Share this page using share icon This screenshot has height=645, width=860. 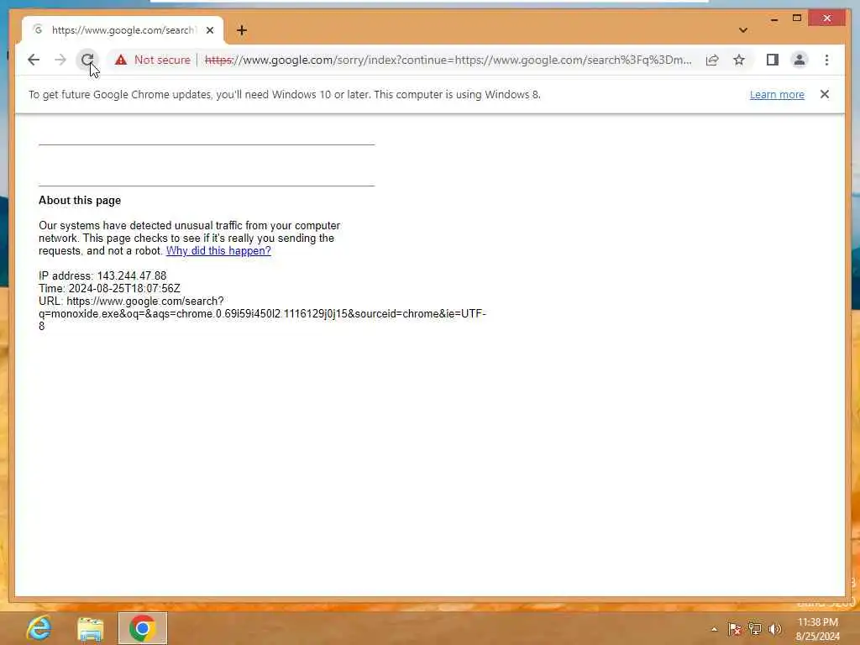coord(712,60)
